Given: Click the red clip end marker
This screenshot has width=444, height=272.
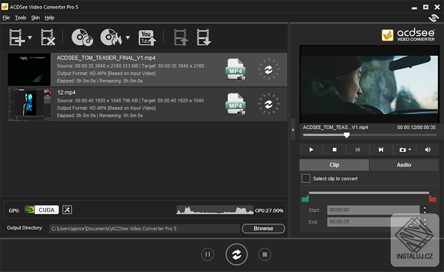Looking at the screenshot, I should (x=433, y=198).
